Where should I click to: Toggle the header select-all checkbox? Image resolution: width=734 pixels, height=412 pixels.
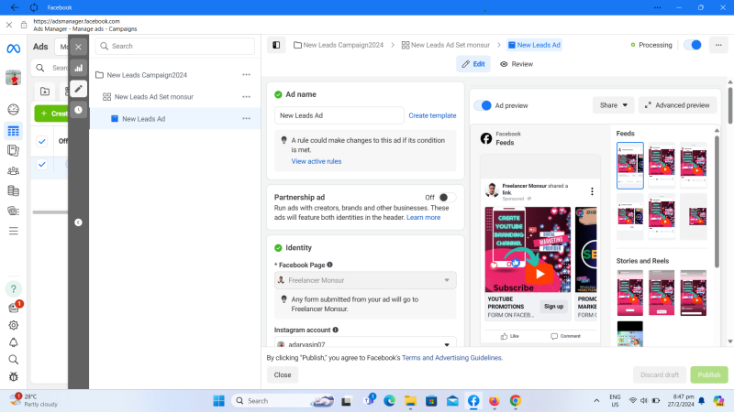41,141
